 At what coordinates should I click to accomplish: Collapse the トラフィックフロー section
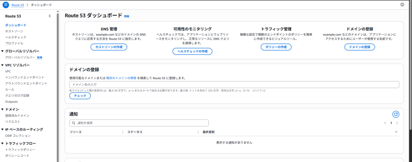tap(2, 143)
